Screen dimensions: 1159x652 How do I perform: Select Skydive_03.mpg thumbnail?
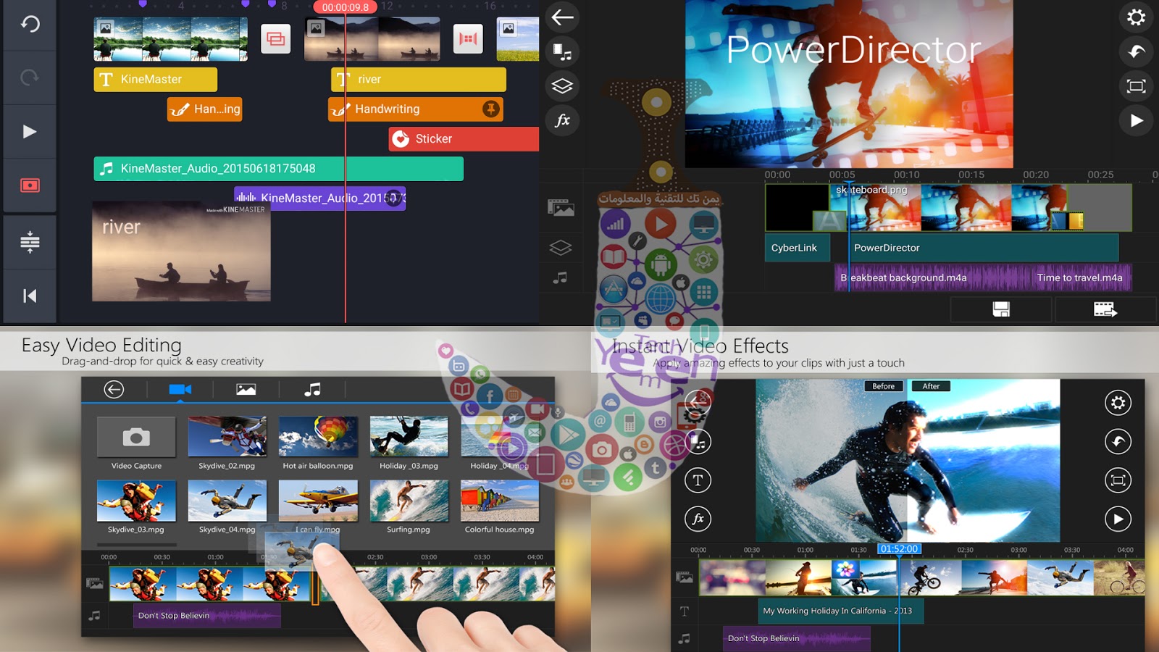(136, 501)
